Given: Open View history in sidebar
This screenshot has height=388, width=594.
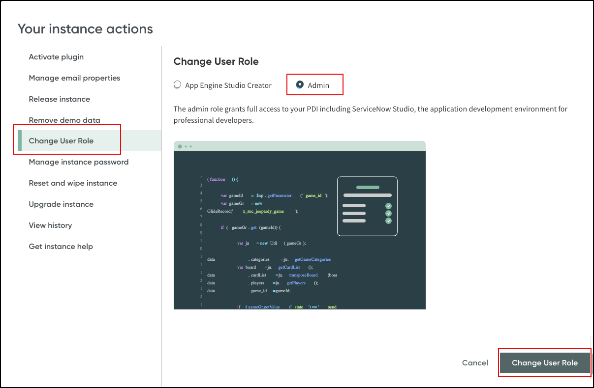Looking at the screenshot, I should [50, 225].
